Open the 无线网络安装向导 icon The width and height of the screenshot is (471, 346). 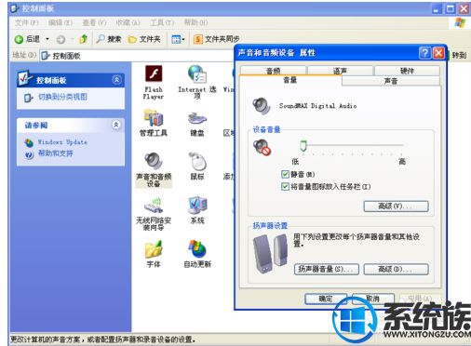pos(154,206)
